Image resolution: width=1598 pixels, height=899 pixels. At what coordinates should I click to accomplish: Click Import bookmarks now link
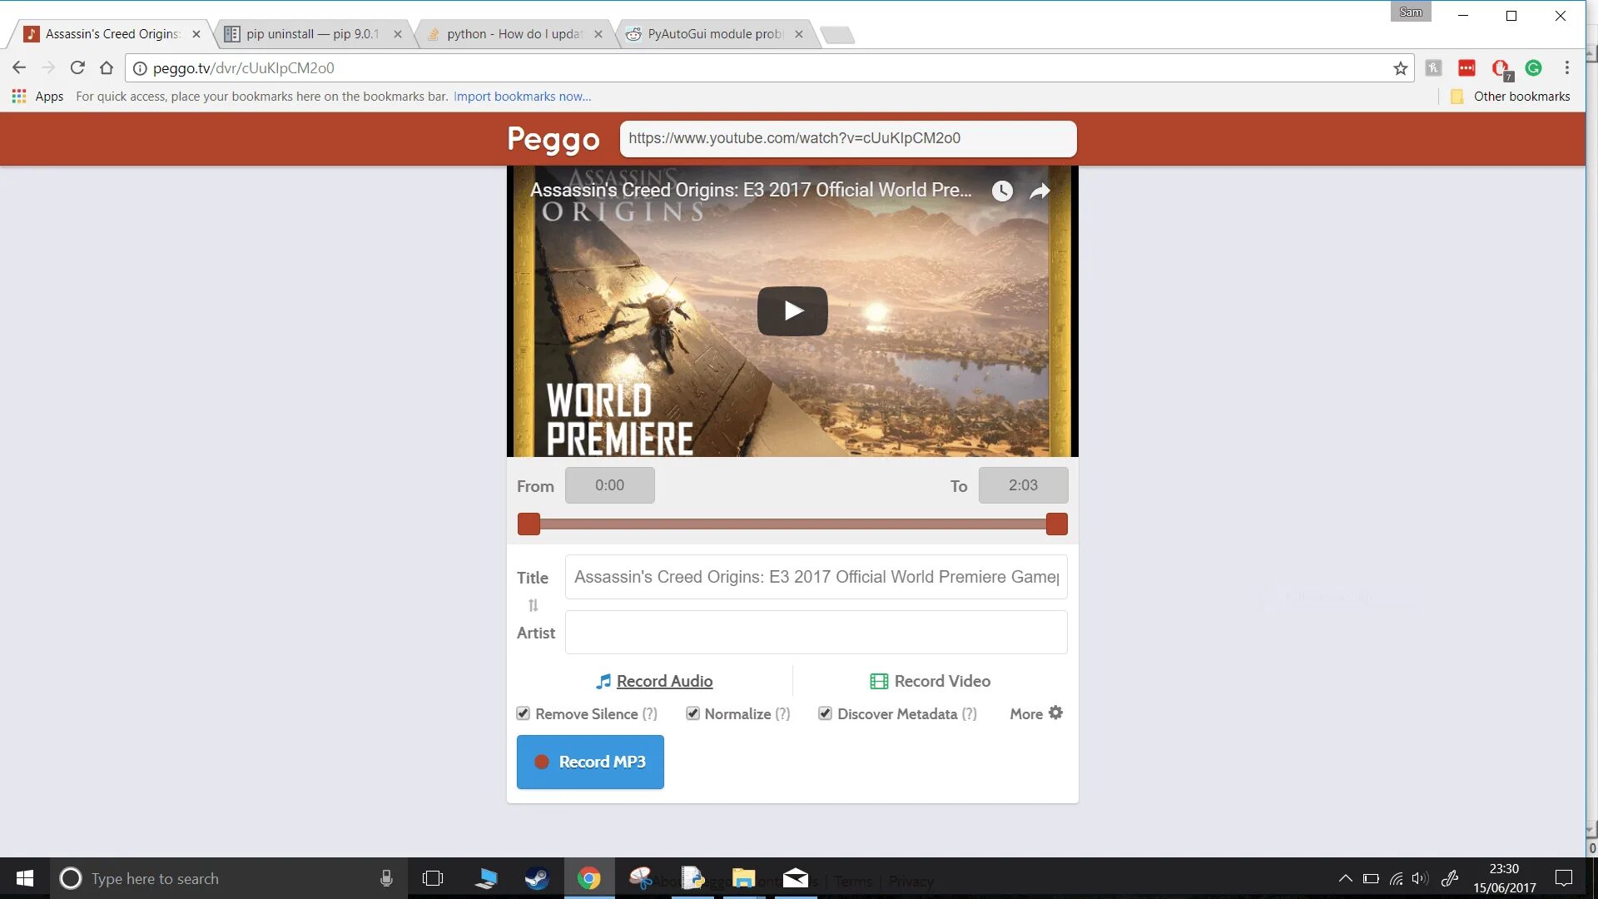[x=522, y=97]
